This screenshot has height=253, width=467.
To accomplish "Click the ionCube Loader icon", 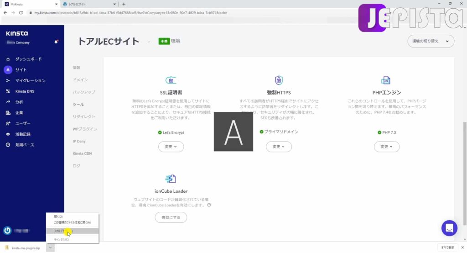I will tap(171, 179).
